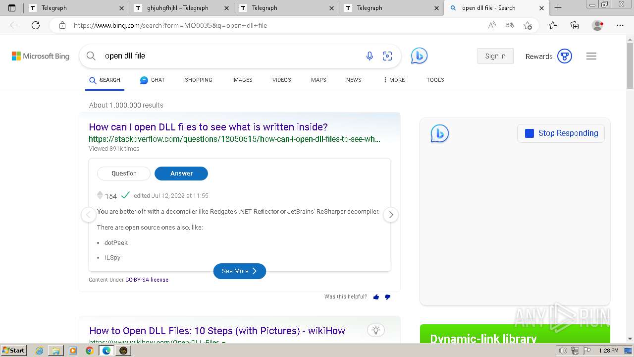Click the microphone voice search icon

[370, 56]
